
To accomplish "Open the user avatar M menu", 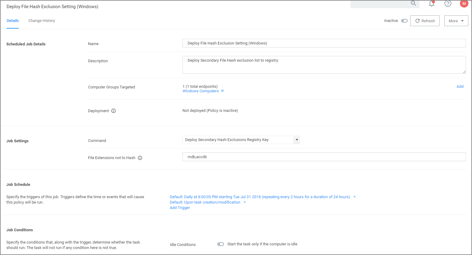I will point(464,4).
